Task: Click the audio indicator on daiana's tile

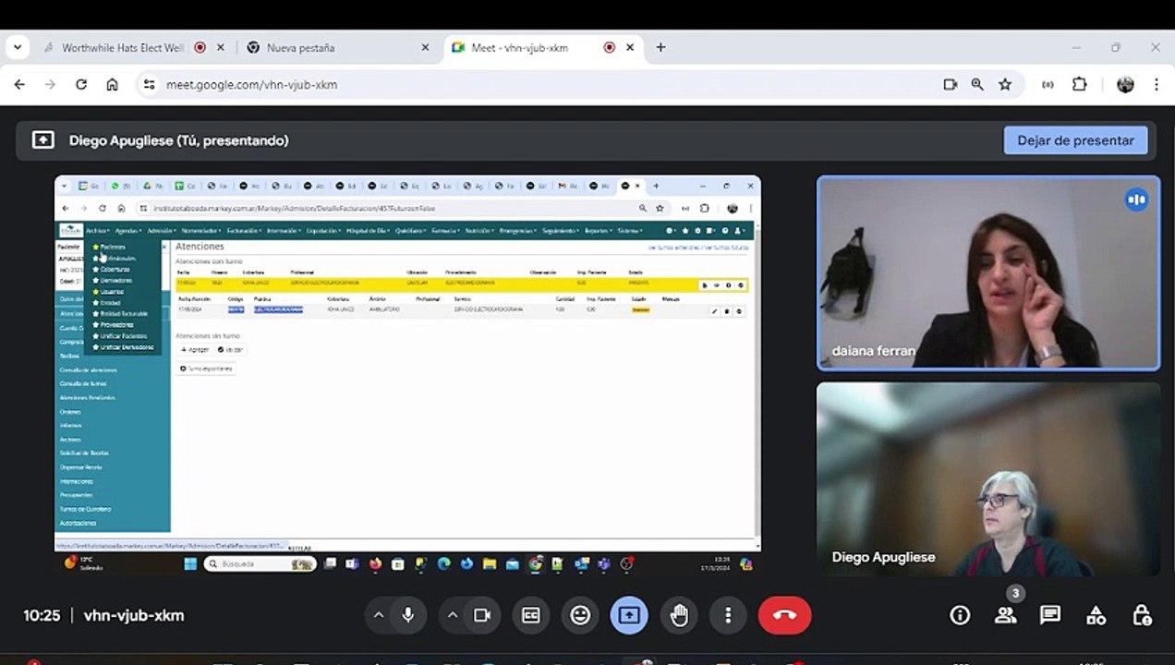Action: coord(1136,199)
